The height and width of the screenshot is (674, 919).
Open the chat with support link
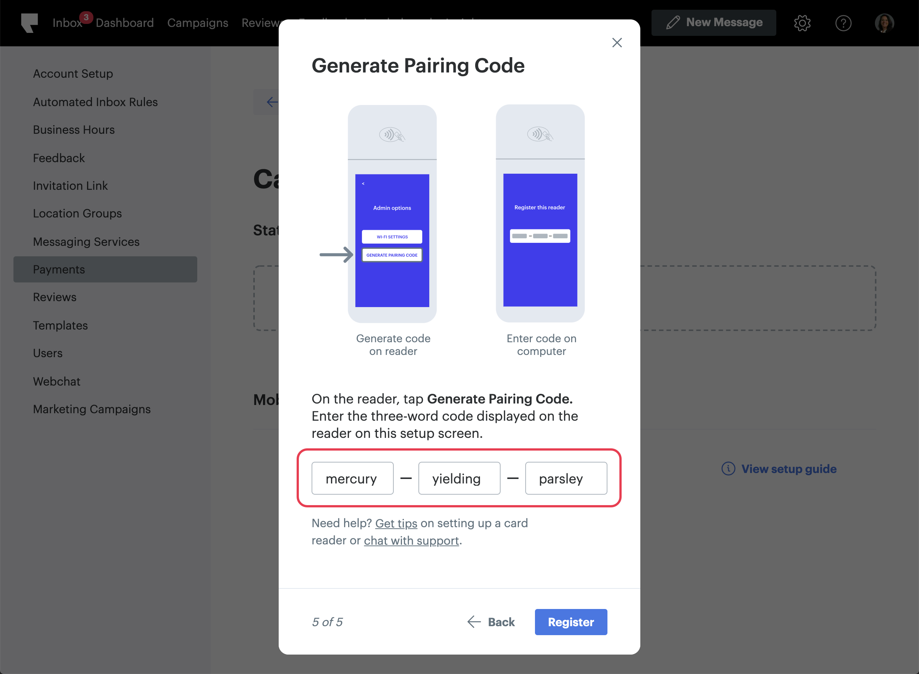point(411,541)
